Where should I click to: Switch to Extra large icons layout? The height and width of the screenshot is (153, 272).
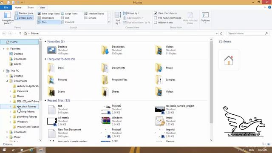tap(48, 14)
